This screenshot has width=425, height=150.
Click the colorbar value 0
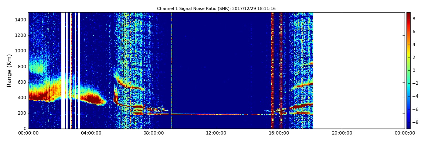pos(414,70)
